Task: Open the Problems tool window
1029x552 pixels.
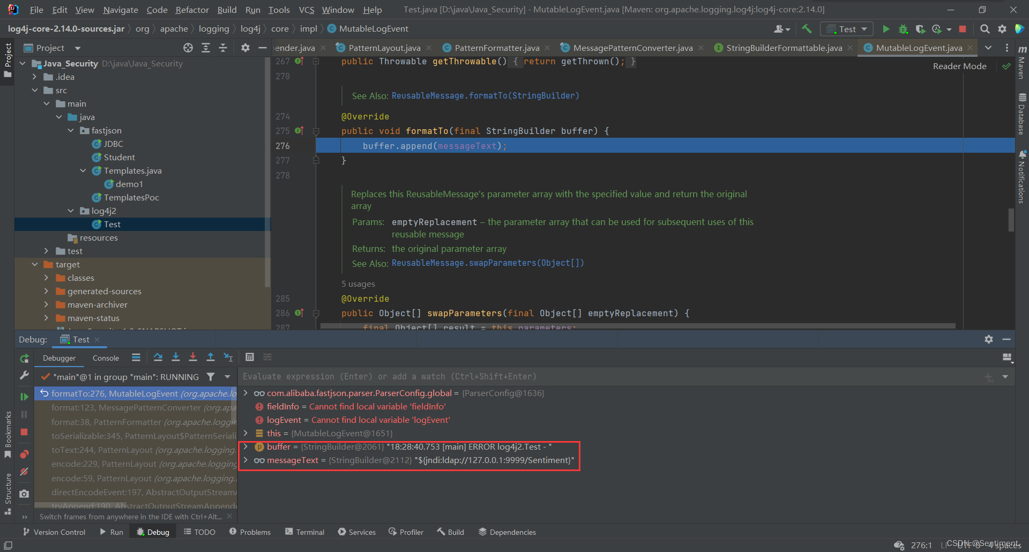Action: click(250, 532)
